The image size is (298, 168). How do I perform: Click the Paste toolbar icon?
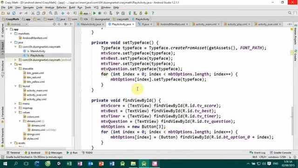(x=44, y=13)
